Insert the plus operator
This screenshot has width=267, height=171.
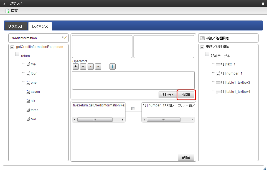tap(76, 67)
